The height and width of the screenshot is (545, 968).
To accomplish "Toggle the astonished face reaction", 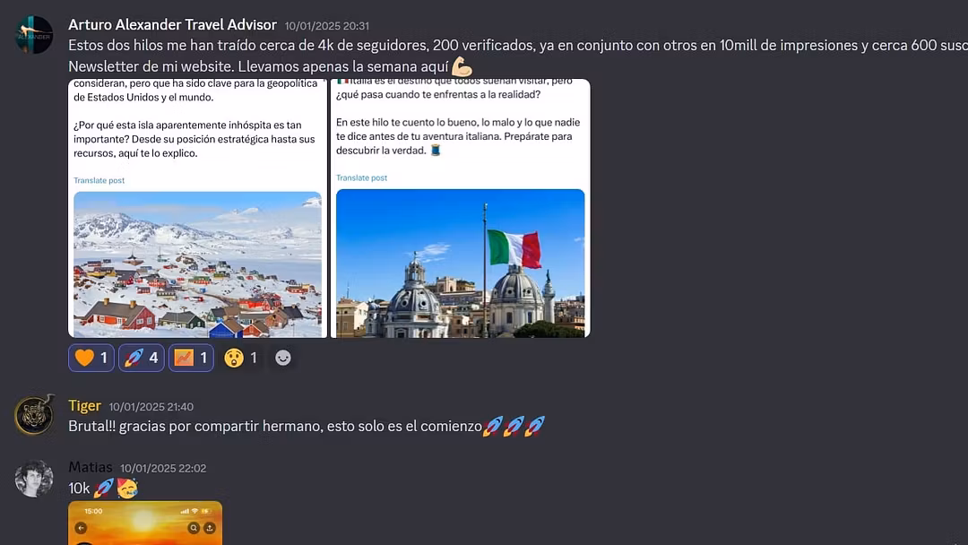I will tap(241, 358).
